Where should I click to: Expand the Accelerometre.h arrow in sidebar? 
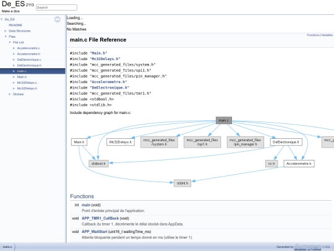pos(14,54)
